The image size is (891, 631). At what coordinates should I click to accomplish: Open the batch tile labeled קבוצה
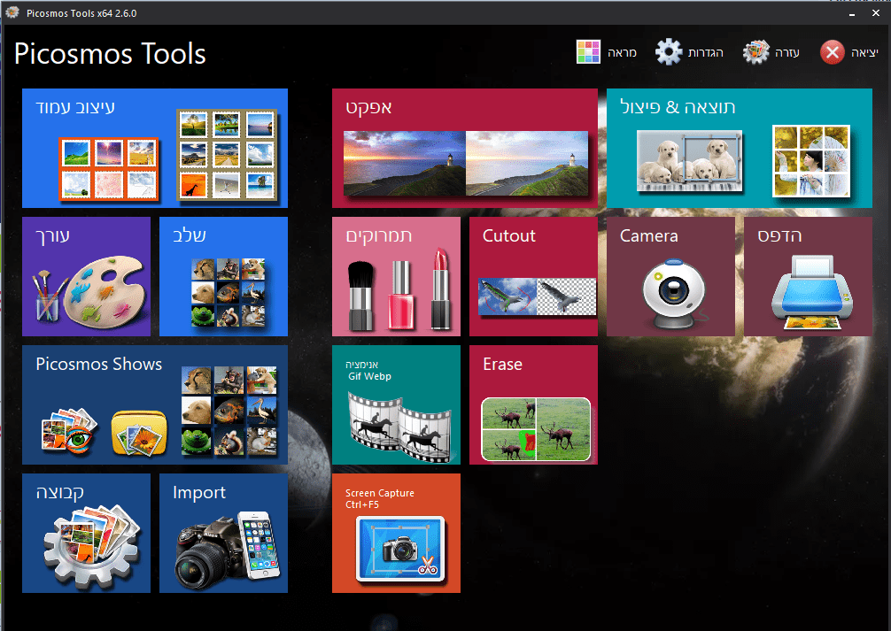tap(87, 534)
